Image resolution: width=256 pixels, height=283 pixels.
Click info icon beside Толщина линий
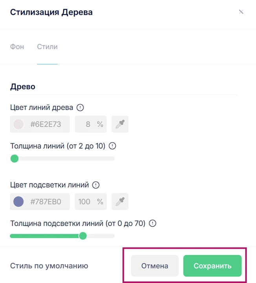click(x=112, y=146)
